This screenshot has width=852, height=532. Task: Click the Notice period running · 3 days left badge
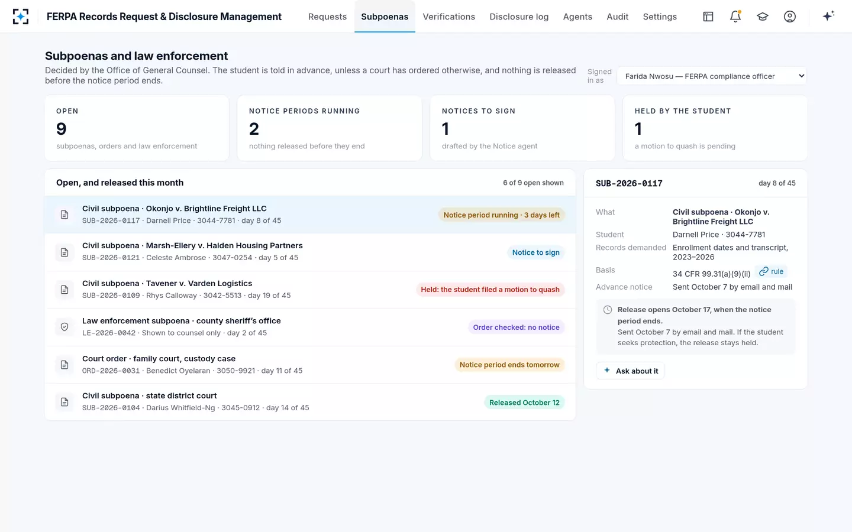click(x=501, y=215)
